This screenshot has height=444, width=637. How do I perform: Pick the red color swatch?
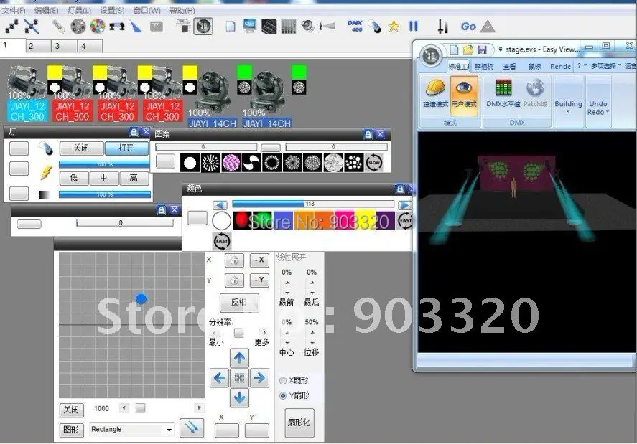[x=242, y=220]
